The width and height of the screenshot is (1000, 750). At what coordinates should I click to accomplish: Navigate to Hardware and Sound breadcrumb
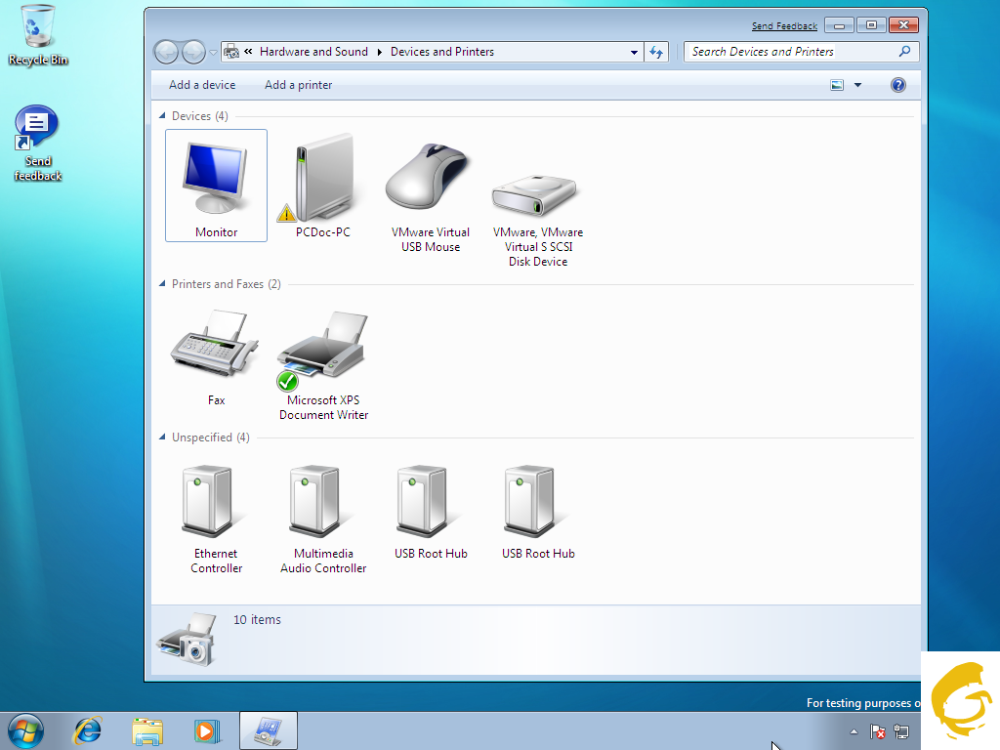click(313, 52)
